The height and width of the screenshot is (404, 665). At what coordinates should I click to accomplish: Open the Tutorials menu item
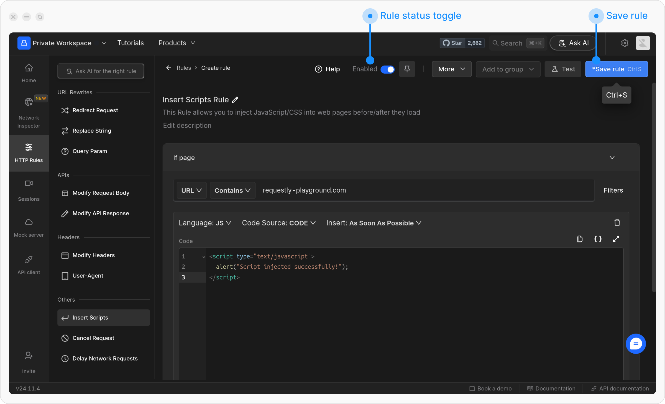coord(131,43)
